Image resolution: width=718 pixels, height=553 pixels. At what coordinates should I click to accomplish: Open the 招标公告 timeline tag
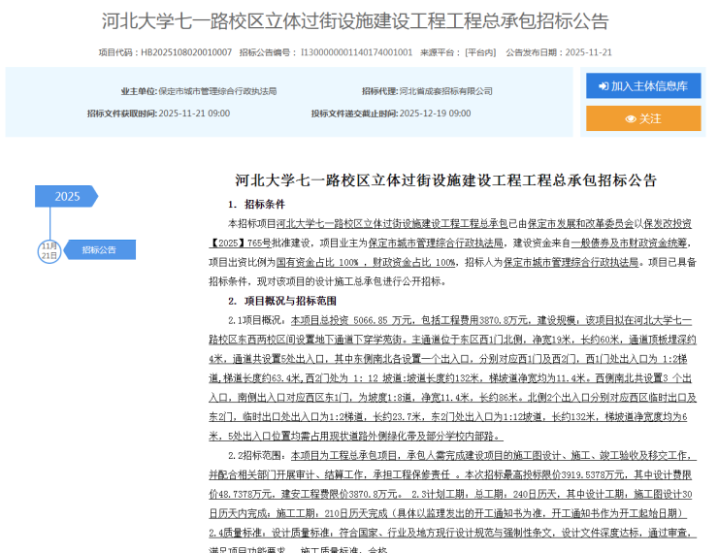(99, 250)
